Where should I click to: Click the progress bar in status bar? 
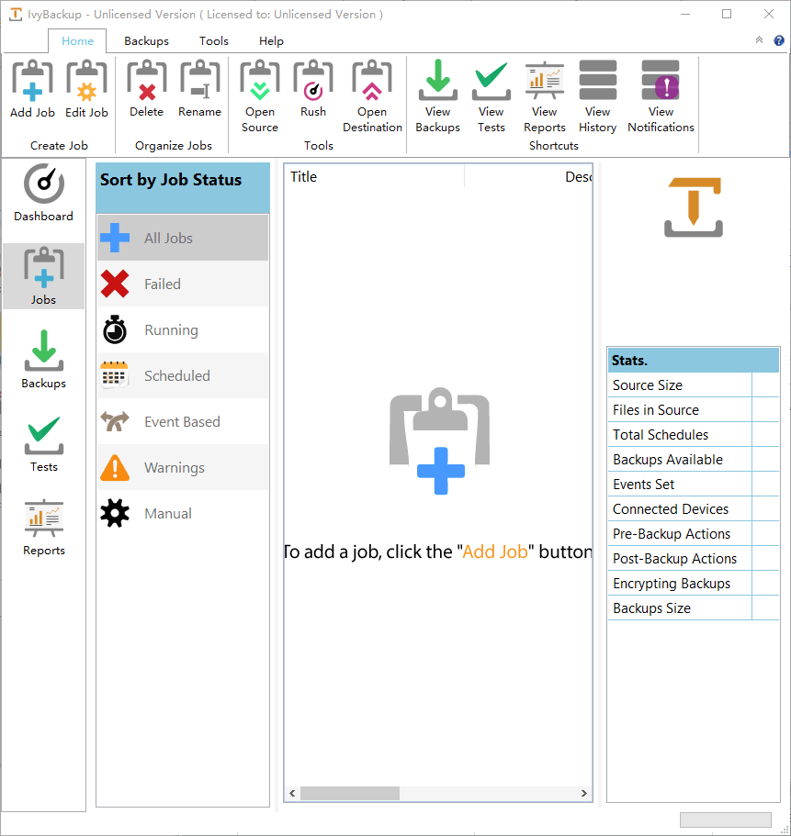(x=725, y=819)
